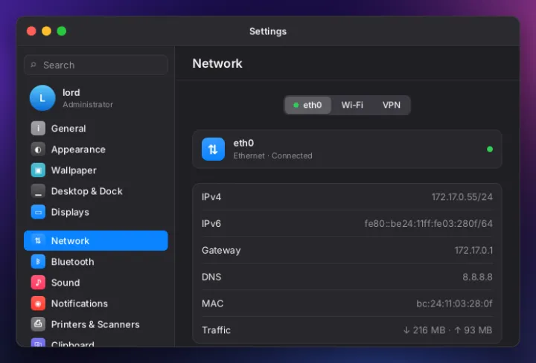The image size is (536, 363).
Task: Open Desktop & Dock settings
Action: (96, 191)
